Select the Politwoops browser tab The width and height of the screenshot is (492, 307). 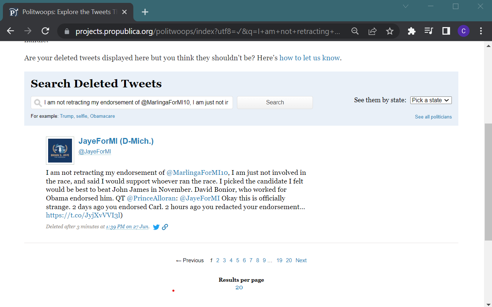69,12
